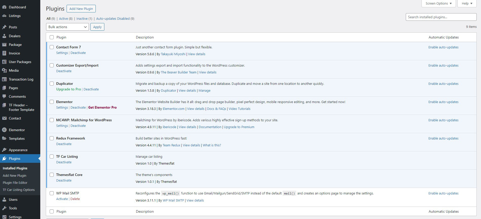Open The Beaver Builder Team link
This screenshot has width=481, height=219.
click(x=179, y=72)
